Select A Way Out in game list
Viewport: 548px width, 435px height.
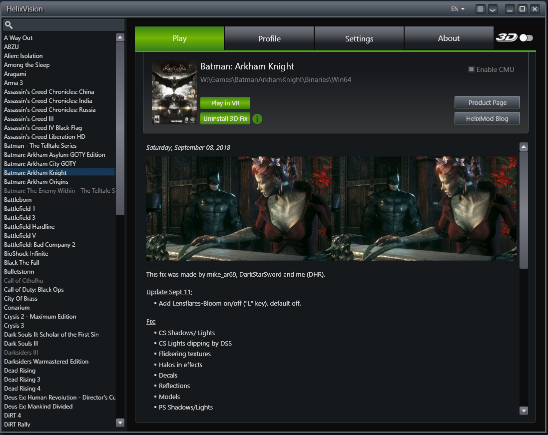point(18,38)
